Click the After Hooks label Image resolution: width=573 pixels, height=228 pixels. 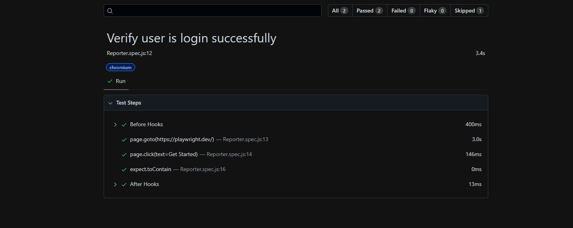[x=144, y=184]
